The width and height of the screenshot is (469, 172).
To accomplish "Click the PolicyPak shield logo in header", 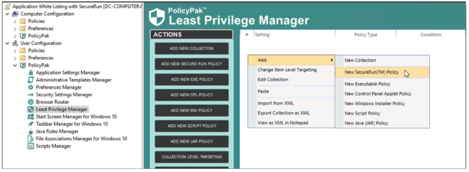I will coord(157,17).
